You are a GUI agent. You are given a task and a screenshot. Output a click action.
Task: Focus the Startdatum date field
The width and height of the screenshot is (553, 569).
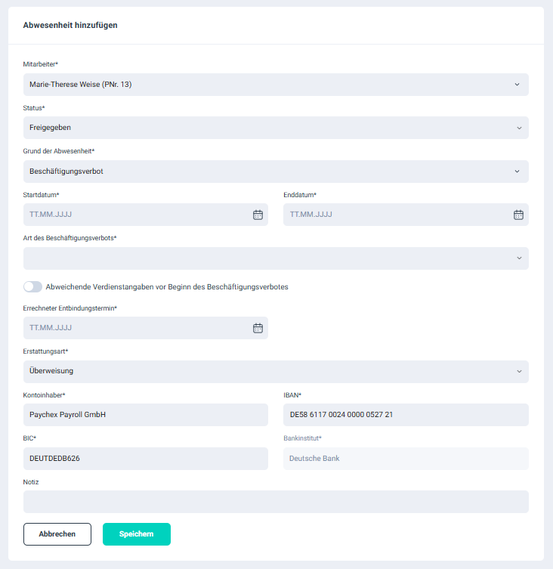click(x=136, y=215)
